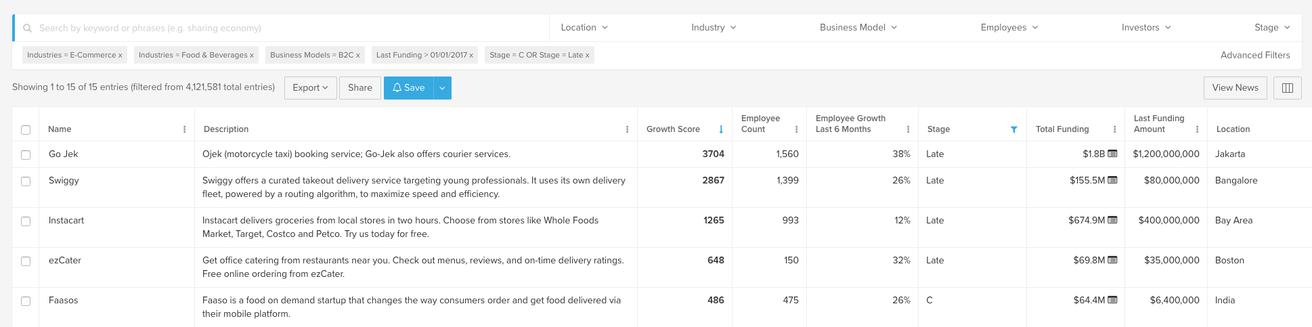
Task: Open column layout chooser icon
Action: point(1287,88)
